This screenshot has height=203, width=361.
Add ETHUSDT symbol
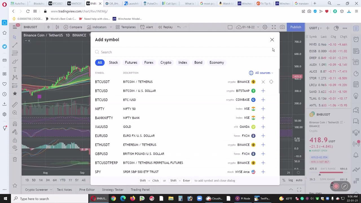click(263, 145)
